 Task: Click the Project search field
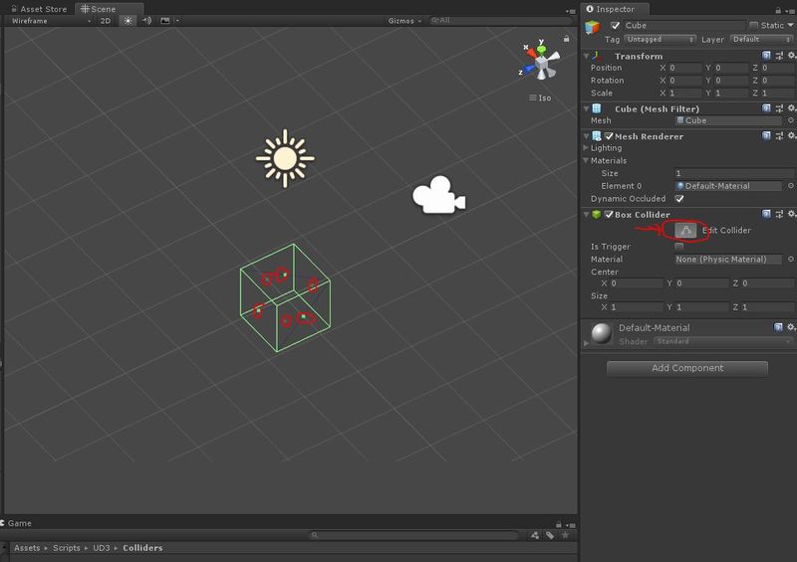[414, 535]
